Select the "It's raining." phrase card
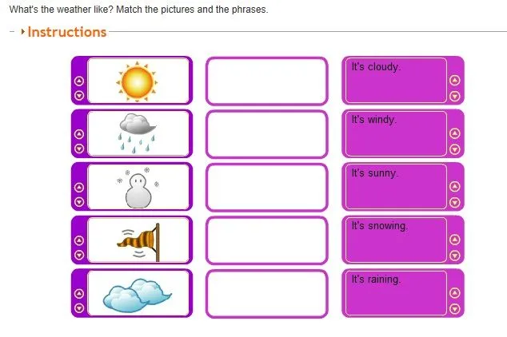Screen dimensions: 507x337 click(x=396, y=293)
